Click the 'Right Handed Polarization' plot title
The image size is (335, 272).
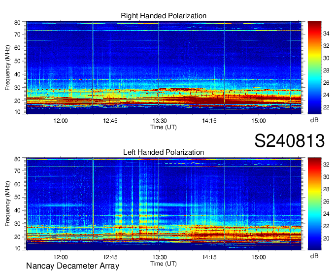pos(164,16)
